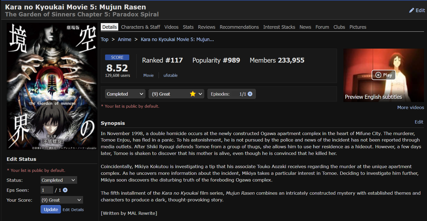Open the Stats tab
Image resolution: width=427 pixels, height=221 pixels.
(188, 27)
